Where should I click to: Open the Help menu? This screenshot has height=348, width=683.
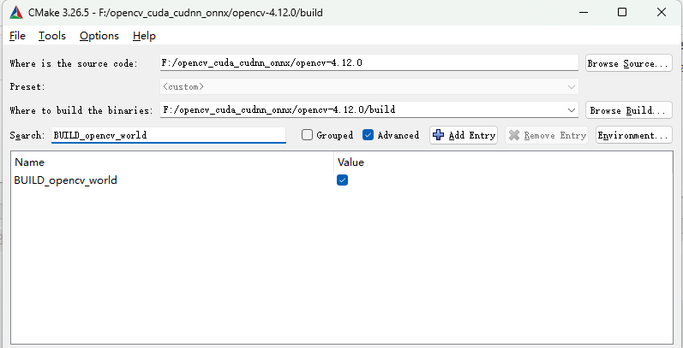pos(144,36)
